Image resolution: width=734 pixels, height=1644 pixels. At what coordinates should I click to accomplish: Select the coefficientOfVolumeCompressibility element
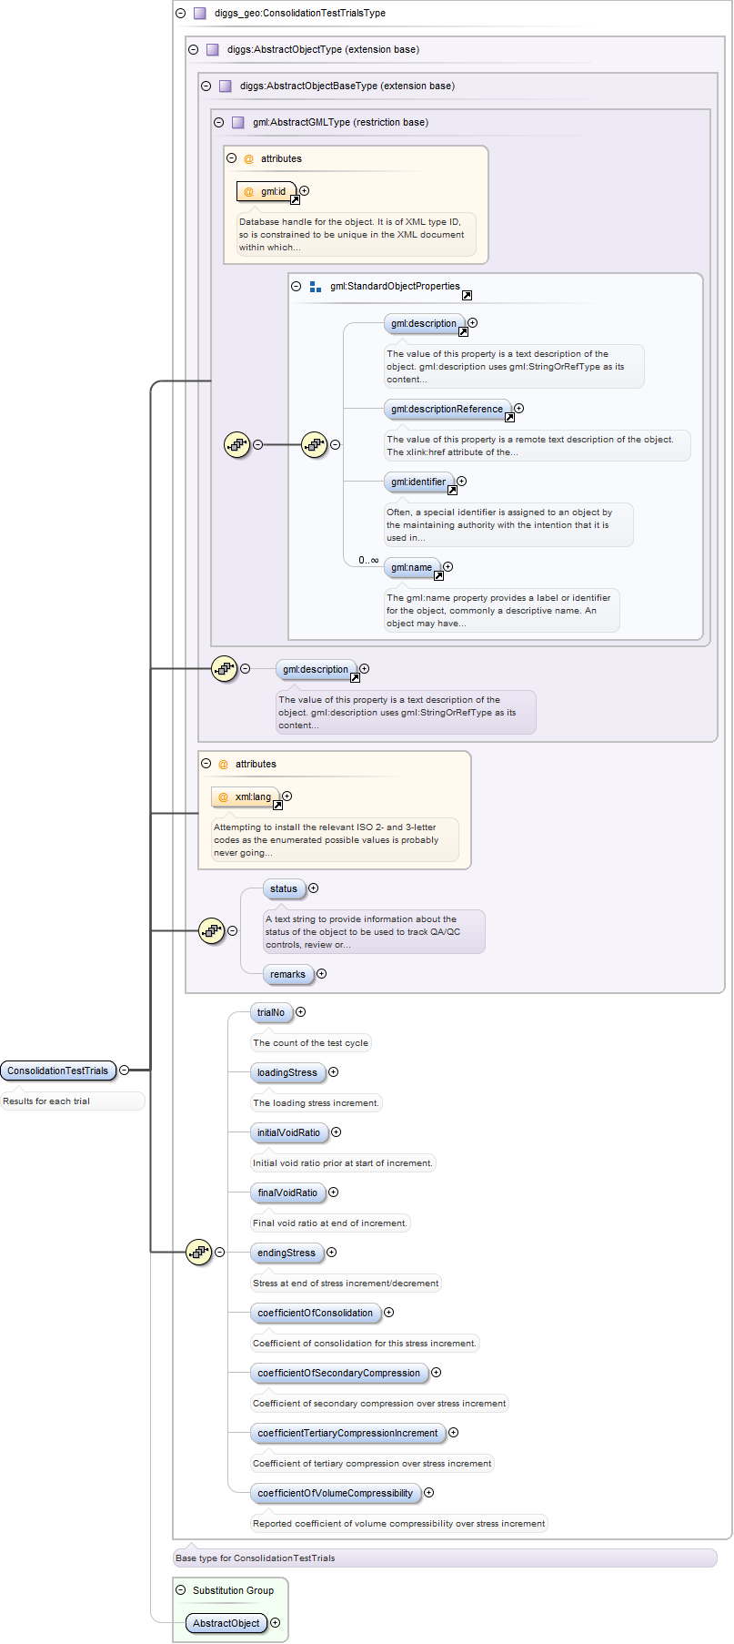pyautogui.click(x=335, y=1493)
